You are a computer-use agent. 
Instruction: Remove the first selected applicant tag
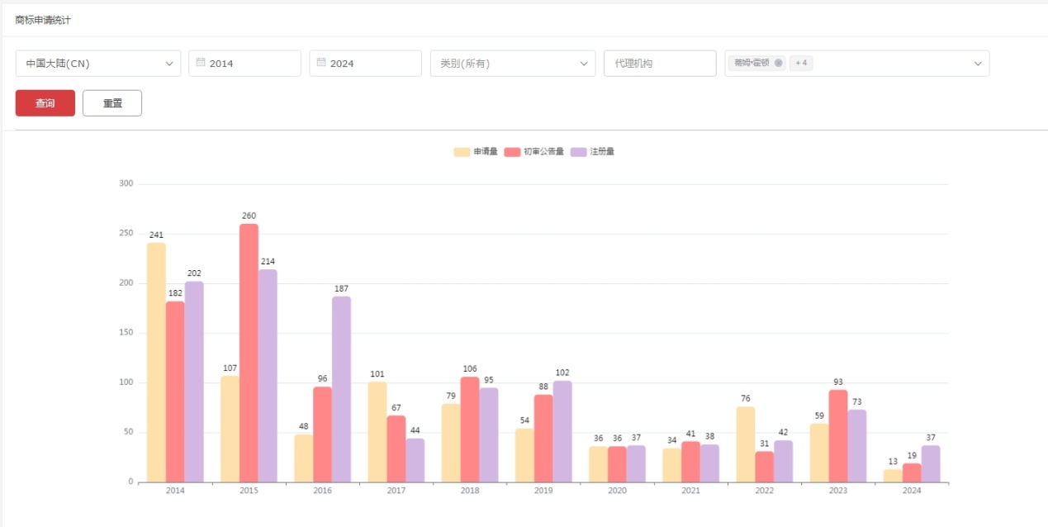pos(778,63)
